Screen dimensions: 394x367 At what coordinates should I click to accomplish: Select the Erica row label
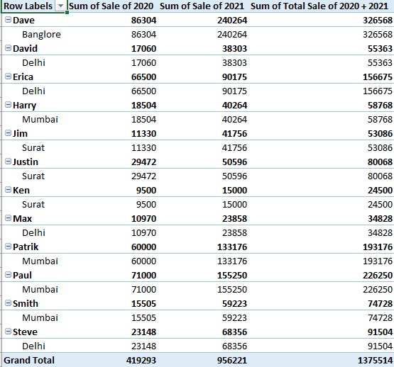point(23,77)
